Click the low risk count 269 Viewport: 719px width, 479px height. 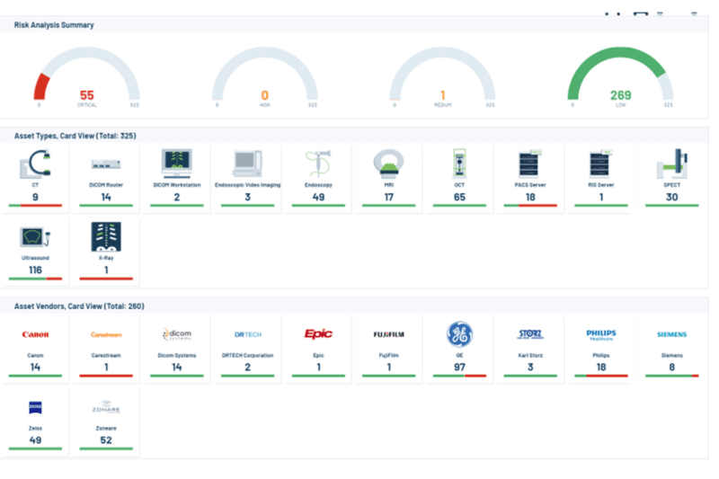coord(620,95)
